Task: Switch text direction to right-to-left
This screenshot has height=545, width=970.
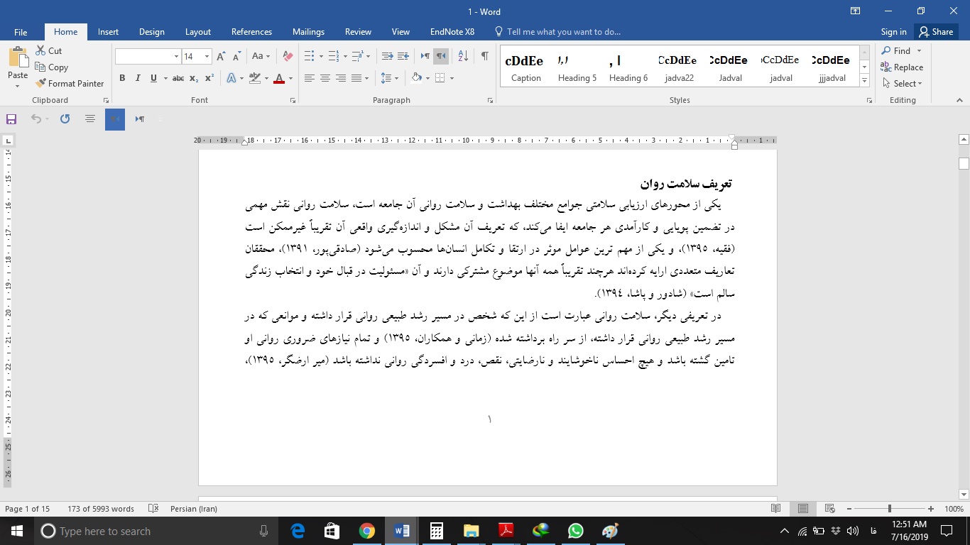Action: (x=441, y=55)
